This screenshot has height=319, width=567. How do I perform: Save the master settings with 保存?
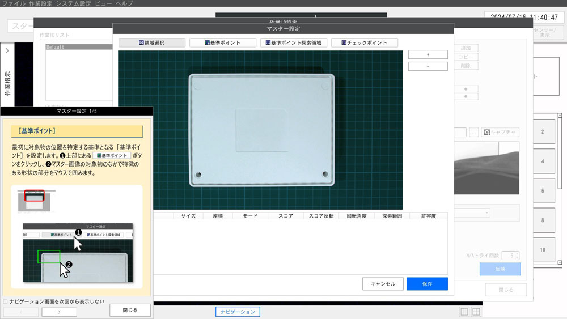click(427, 284)
